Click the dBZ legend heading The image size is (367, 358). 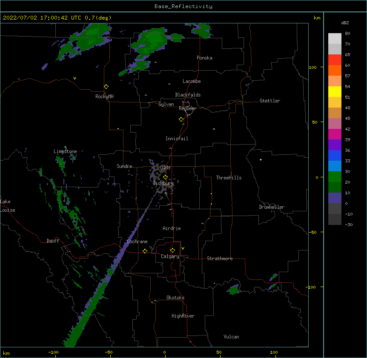click(x=345, y=23)
